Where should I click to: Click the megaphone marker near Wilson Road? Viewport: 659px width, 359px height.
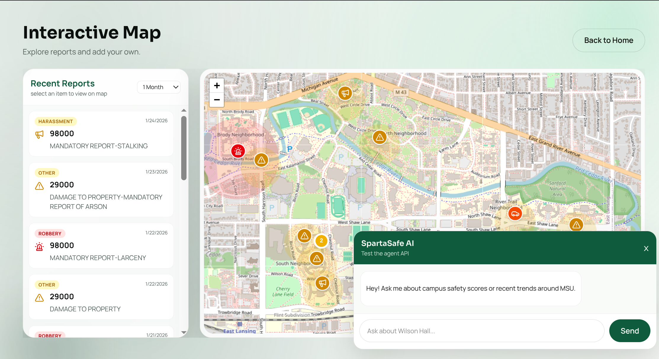322,283
